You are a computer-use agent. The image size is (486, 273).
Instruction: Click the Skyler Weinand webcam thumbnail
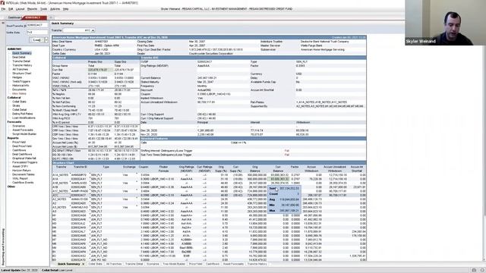point(445,23)
